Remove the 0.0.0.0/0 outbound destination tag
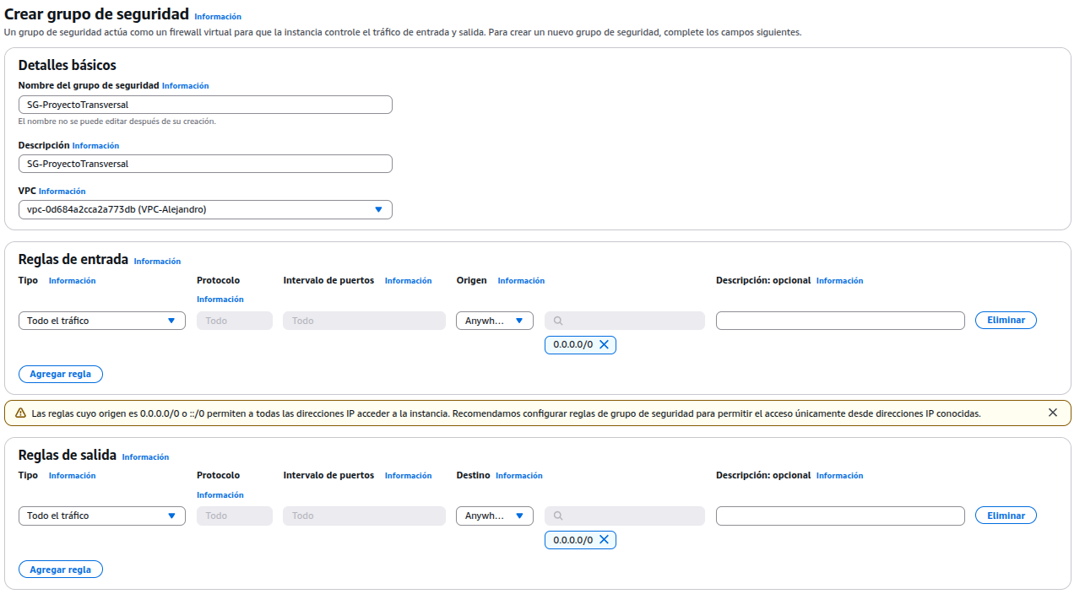 [x=604, y=540]
